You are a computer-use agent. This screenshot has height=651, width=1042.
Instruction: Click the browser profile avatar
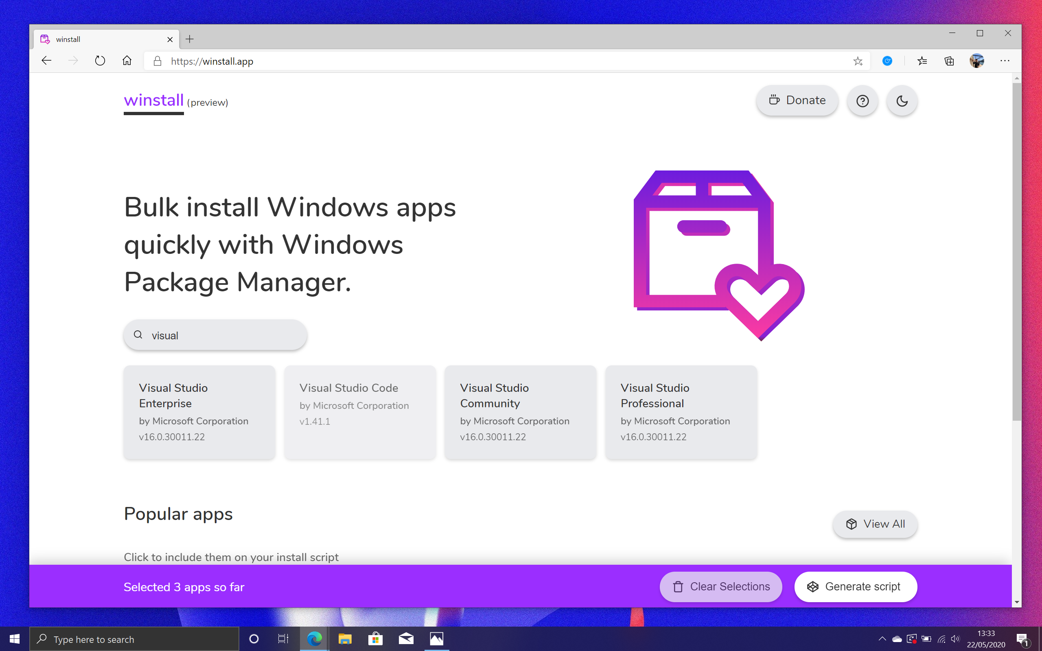976,61
